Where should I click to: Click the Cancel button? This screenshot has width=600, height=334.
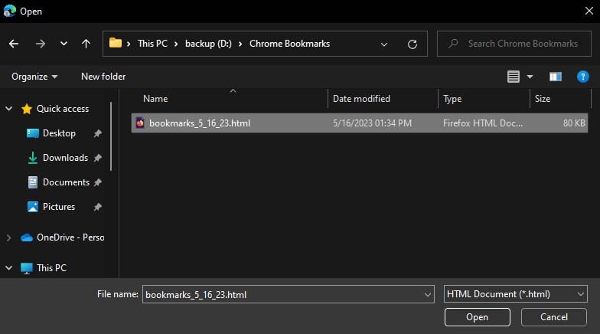pos(554,317)
